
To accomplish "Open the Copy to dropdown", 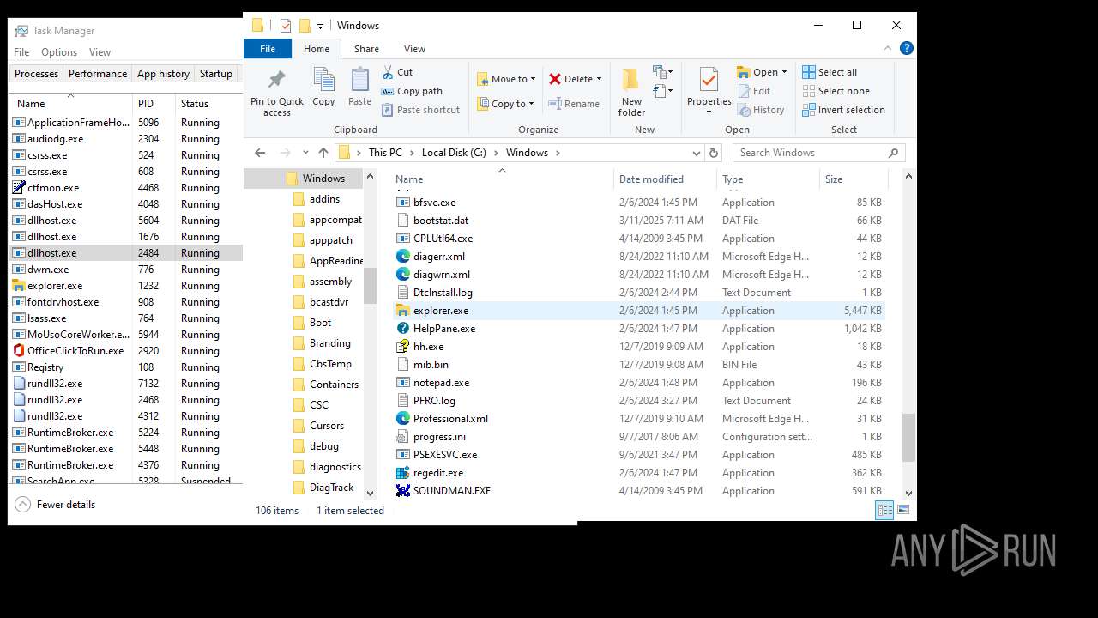I will (506, 104).
